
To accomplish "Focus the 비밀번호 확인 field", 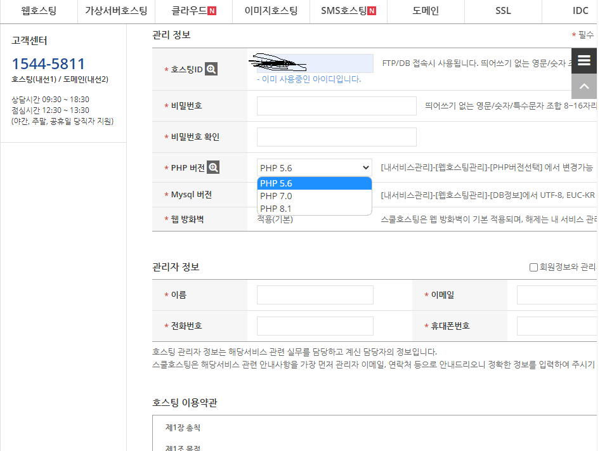I will (x=336, y=137).
